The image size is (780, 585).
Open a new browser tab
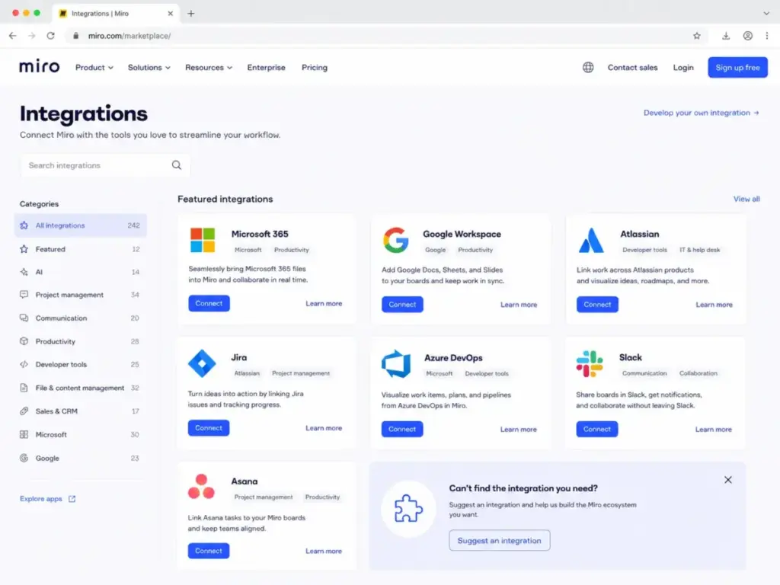click(191, 14)
